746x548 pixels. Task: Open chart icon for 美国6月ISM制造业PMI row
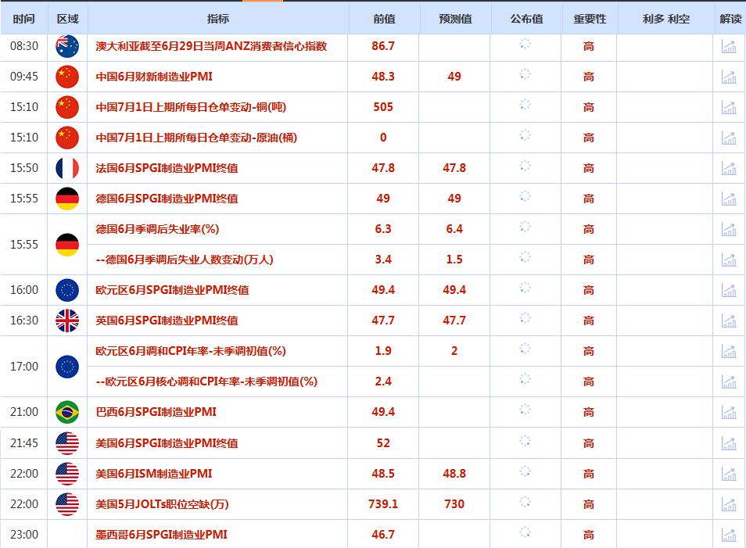729,473
